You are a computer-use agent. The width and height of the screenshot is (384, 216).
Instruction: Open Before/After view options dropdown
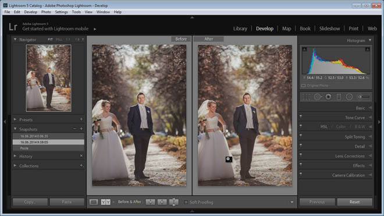pos(113,202)
